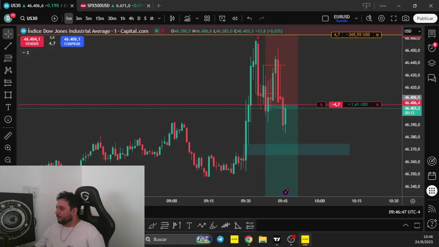
Task: Open the SPX500USD browser tab
Action: coord(115,6)
